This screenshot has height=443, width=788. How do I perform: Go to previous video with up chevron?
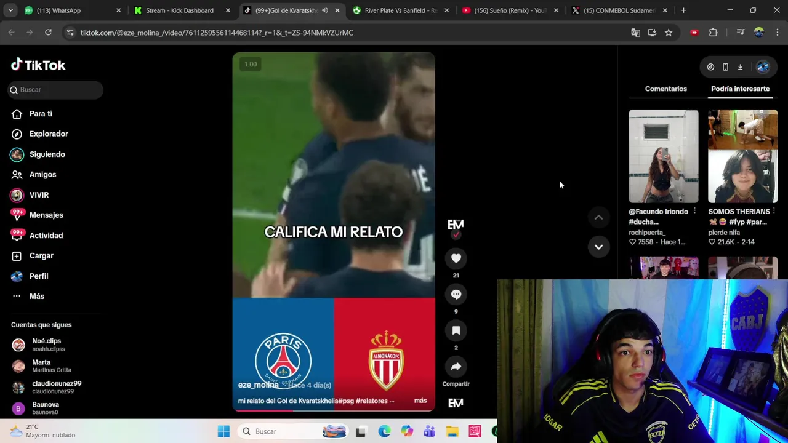(x=598, y=217)
